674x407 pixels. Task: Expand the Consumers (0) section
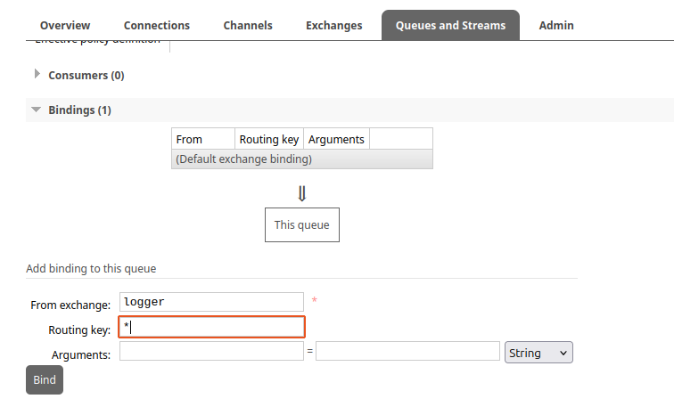coord(86,76)
